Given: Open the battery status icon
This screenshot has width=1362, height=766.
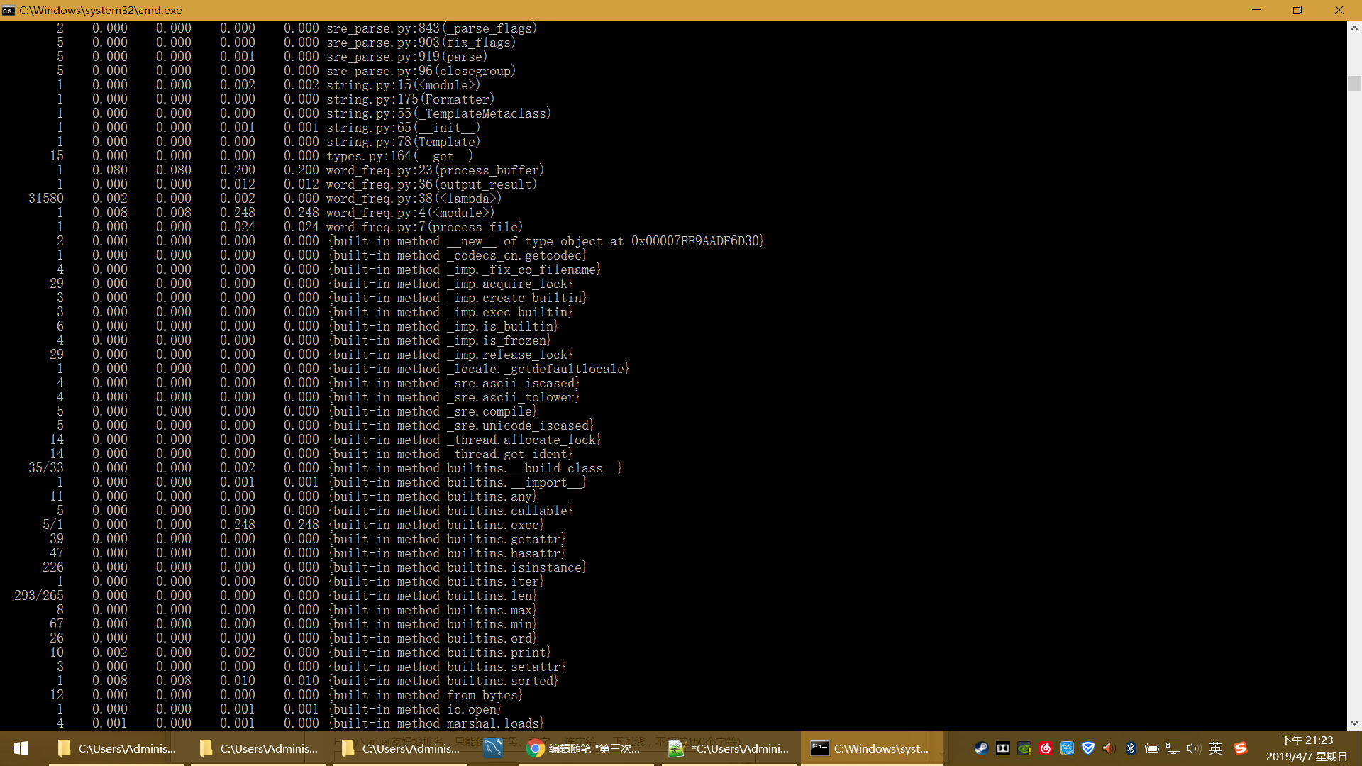Looking at the screenshot, I should coord(1152,748).
